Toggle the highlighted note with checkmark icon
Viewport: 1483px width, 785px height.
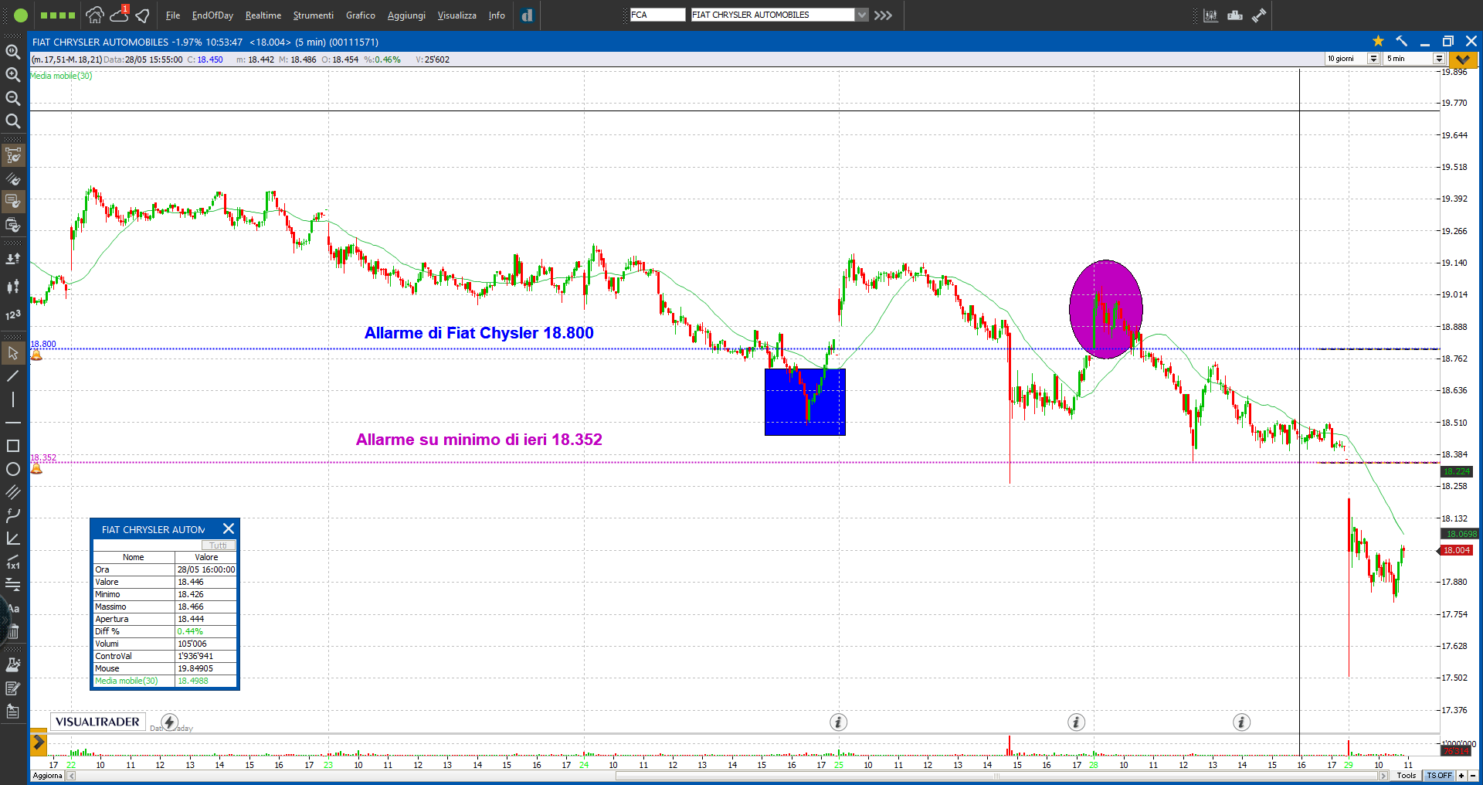click(13, 202)
